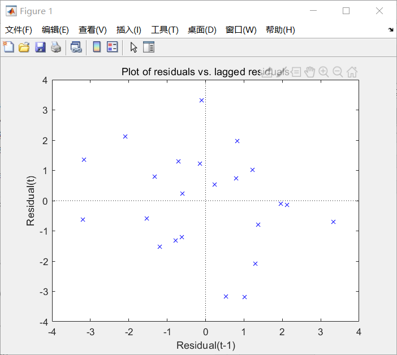397x355 pixels.
Task: Click the Link Plot toolbar icon
Action: point(76,47)
